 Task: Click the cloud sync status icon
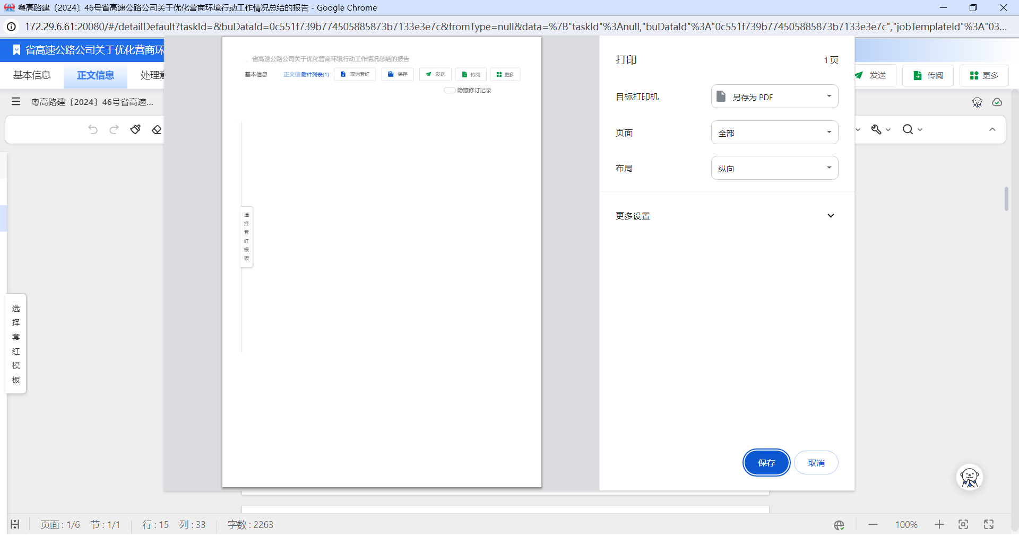tap(997, 102)
